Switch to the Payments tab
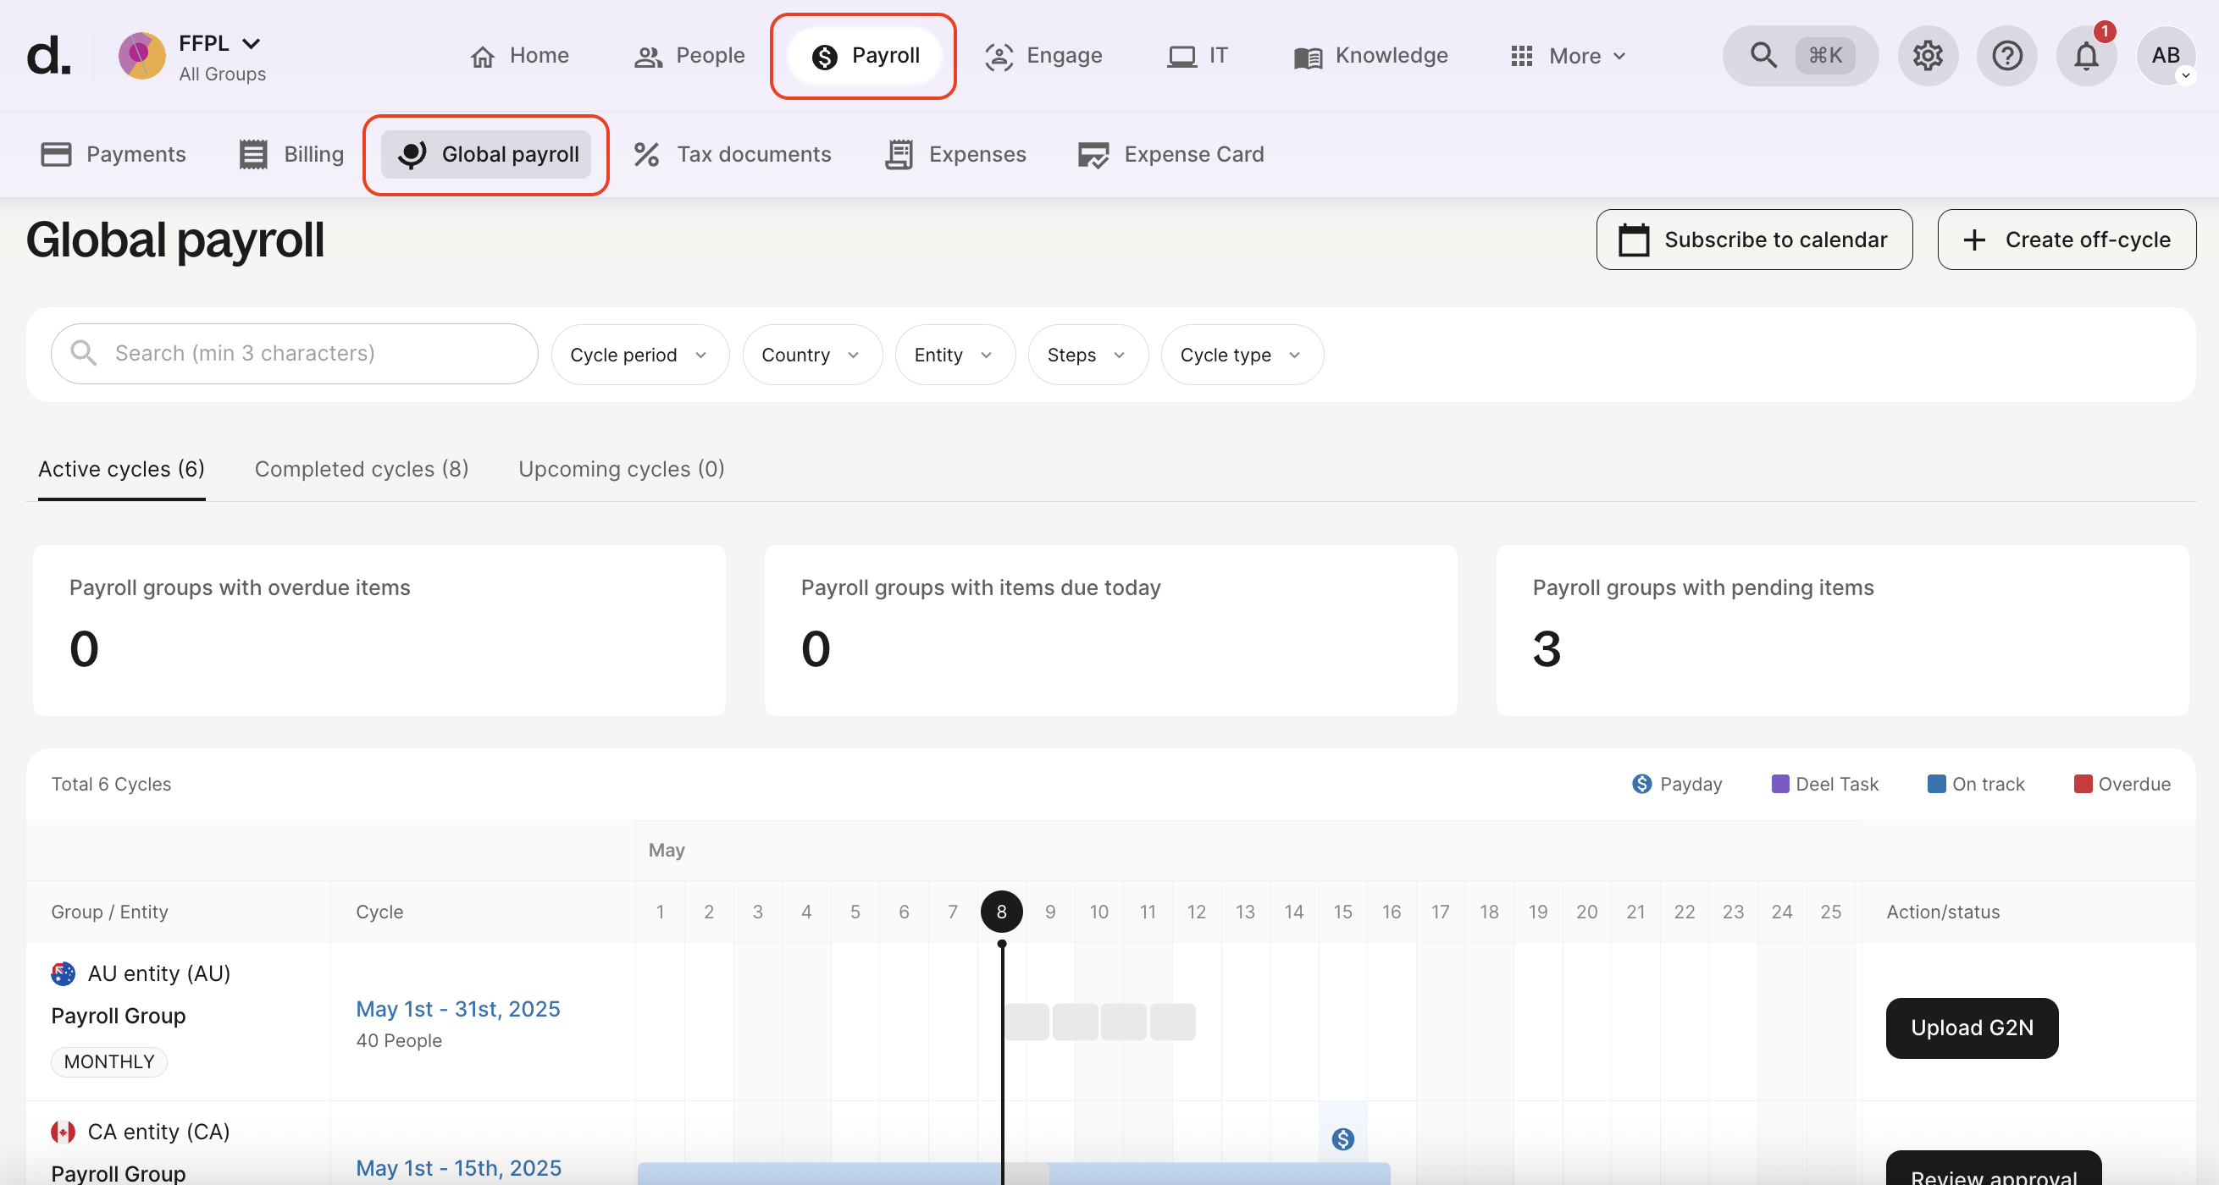Image resolution: width=2219 pixels, height=1185 pixels. 113,154
